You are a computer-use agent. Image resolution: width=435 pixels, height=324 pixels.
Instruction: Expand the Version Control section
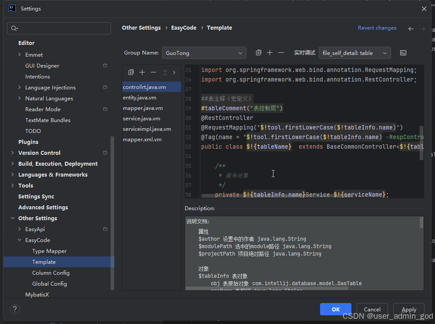[13, 153]
